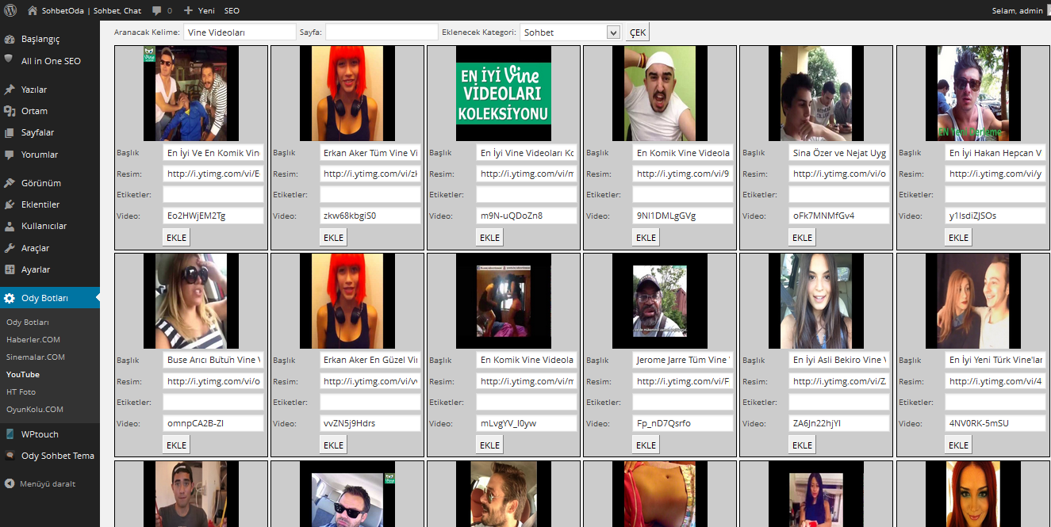Click the home icon beside SohbetOda

33,11
